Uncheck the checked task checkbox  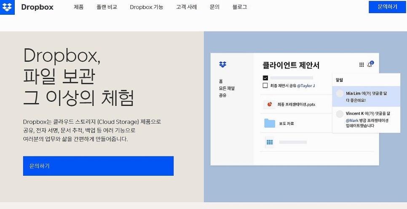click(x=265, y=78)
